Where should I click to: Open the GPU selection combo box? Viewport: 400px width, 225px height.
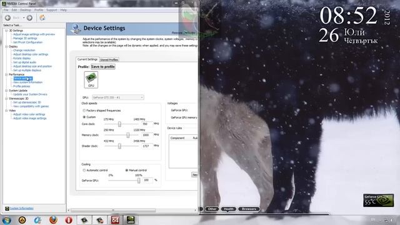tap(118, 97)
